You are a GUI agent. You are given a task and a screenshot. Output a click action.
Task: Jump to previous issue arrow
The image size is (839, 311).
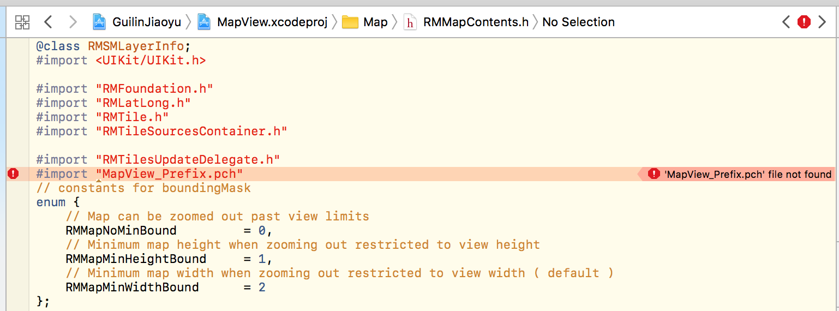786,22
